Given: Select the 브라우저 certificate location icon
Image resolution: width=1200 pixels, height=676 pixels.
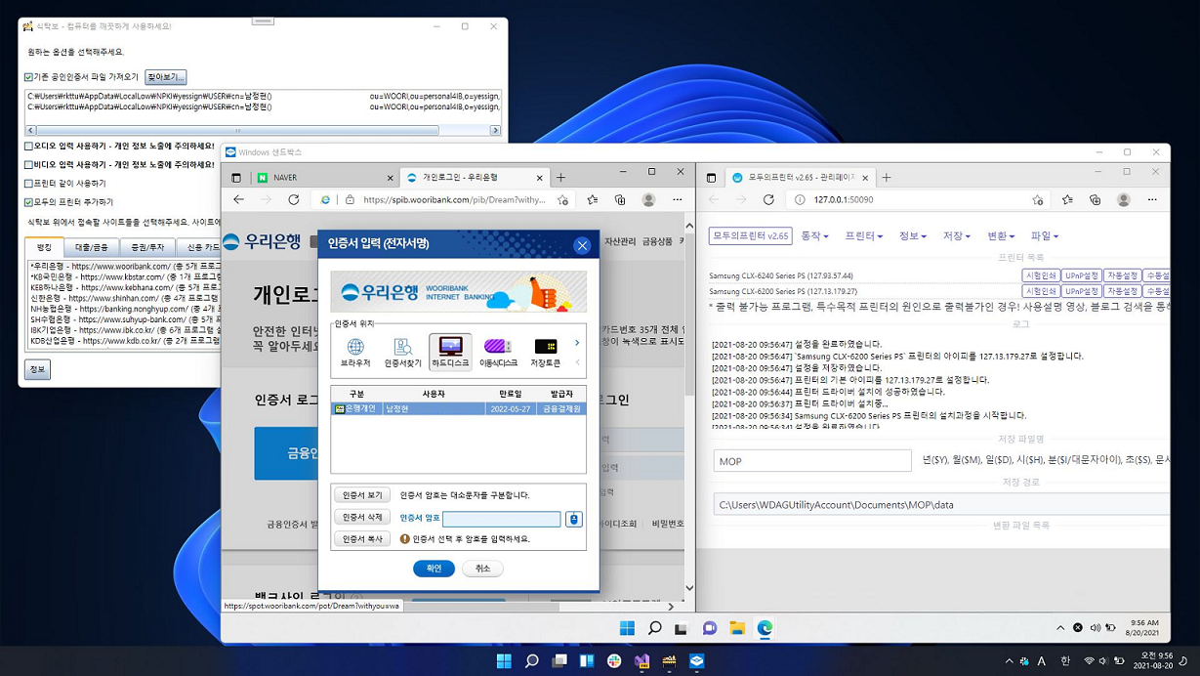Looking at the screenshot, I should click(355, 353).
